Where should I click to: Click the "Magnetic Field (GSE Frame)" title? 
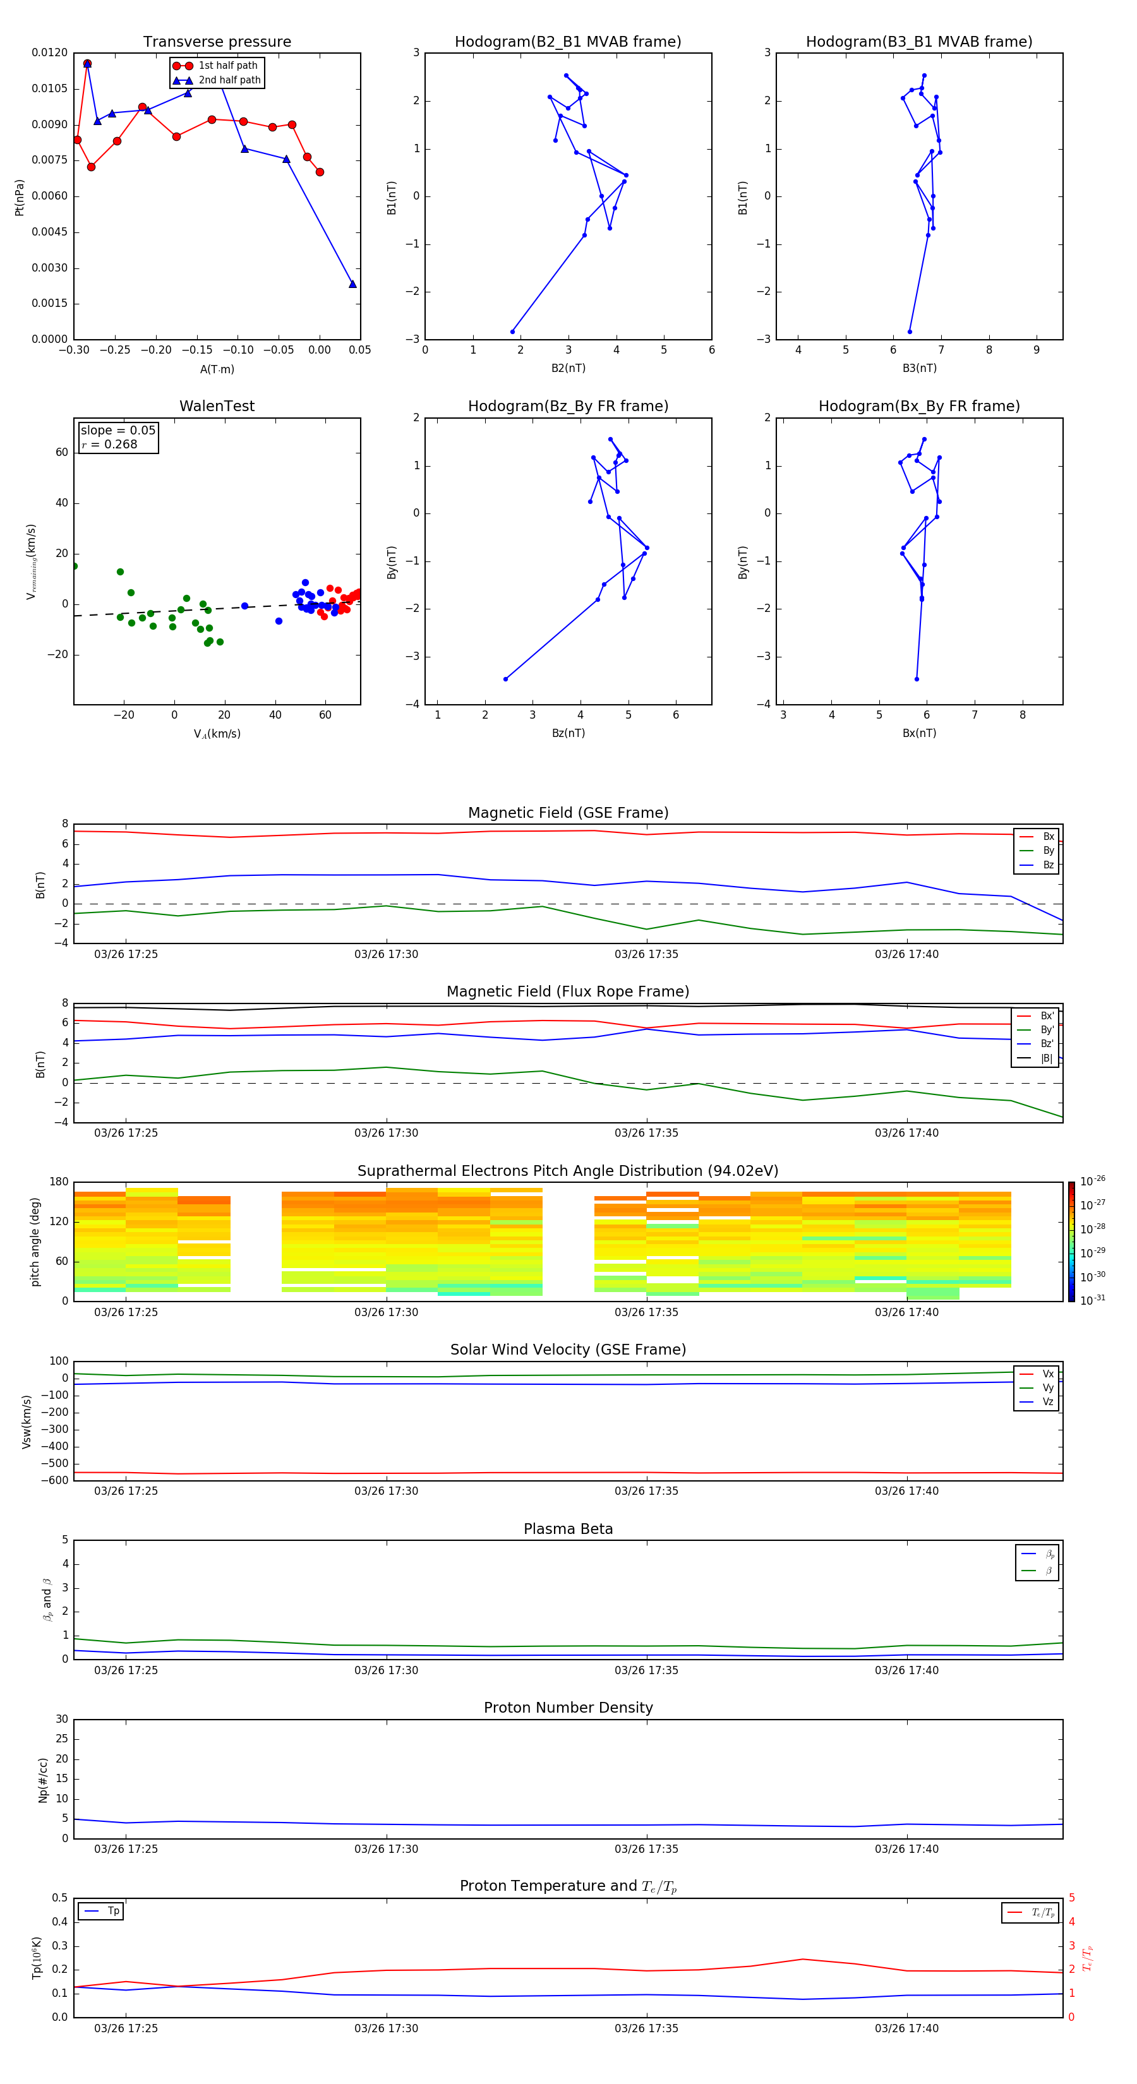tap(568, 813)
